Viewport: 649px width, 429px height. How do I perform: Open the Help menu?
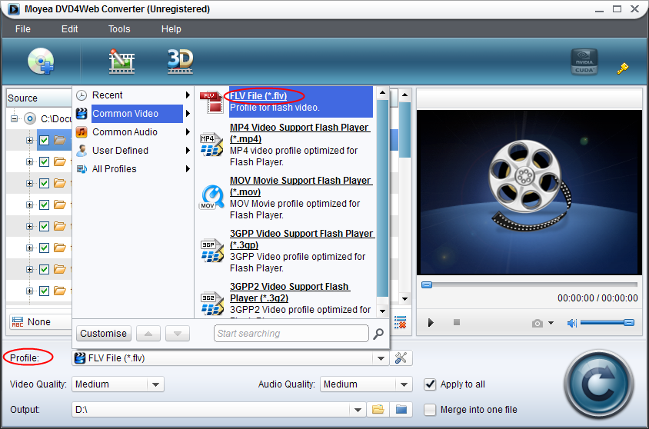(171, 29)
